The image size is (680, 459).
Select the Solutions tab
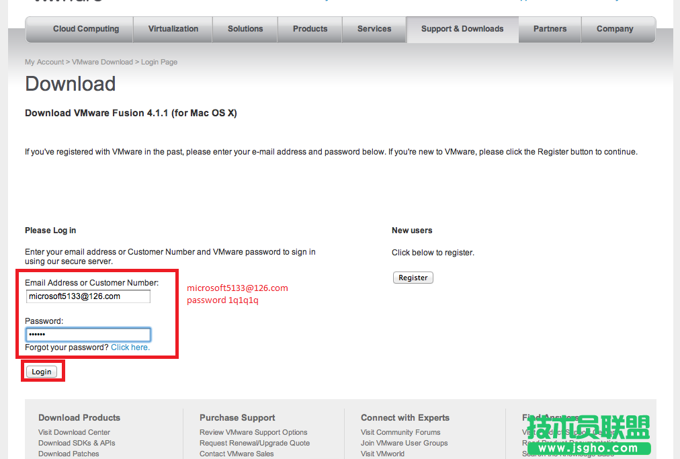point(245,29)
